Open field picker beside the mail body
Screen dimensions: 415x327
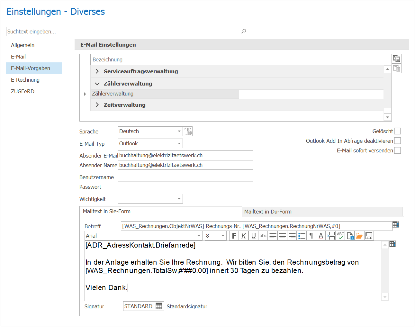click(x=392, y=244)
